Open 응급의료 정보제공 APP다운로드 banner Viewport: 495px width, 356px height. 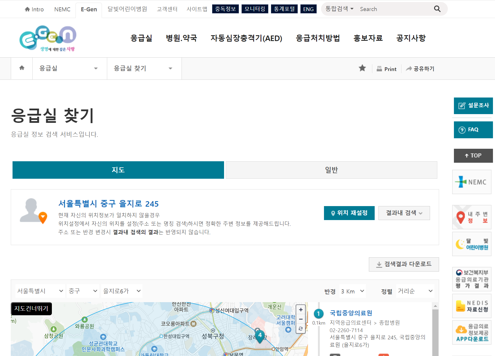(472, 332)
